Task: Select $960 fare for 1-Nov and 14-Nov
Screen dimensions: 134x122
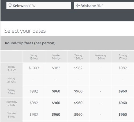Action: (56, 91)
